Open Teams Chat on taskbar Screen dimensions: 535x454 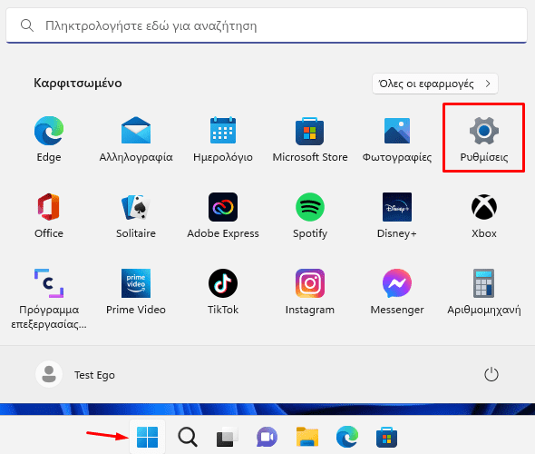(267, 437)
